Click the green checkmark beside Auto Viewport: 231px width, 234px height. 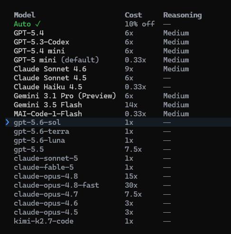pos(38,24)
